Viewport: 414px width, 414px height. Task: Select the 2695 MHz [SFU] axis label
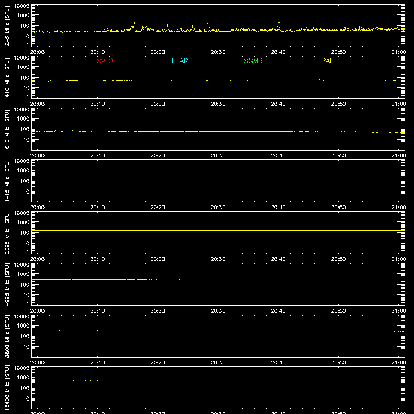(7, 232)
